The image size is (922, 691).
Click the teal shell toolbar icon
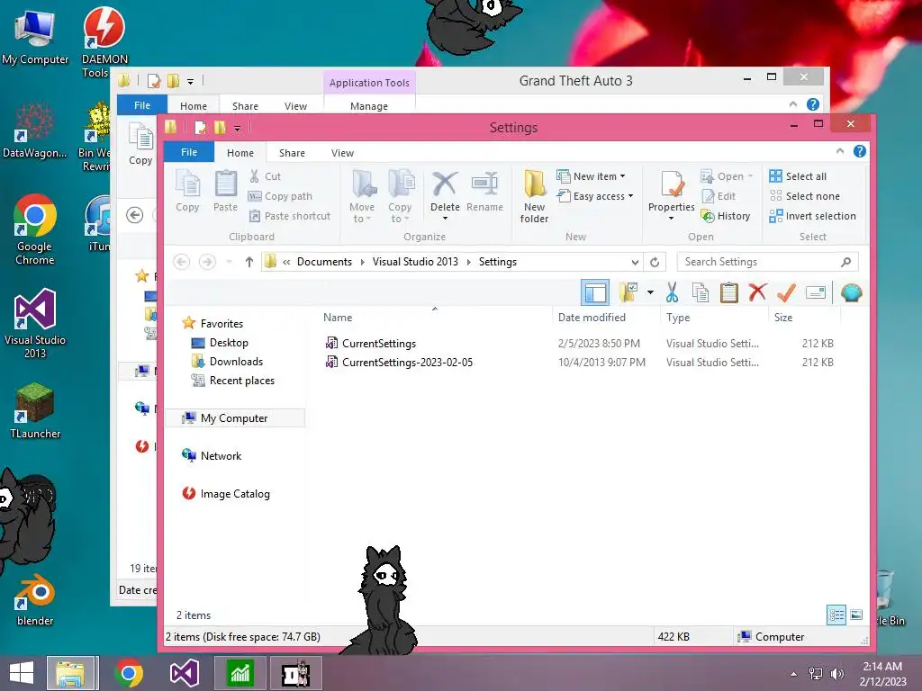(851, 292)
